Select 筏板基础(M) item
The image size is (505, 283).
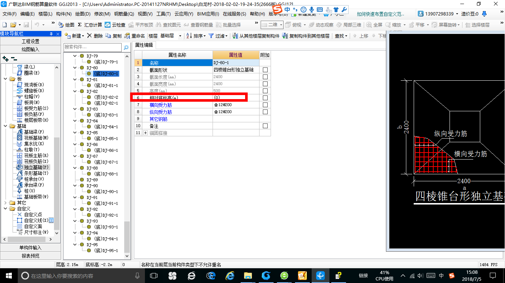click(x=33, y=138)
